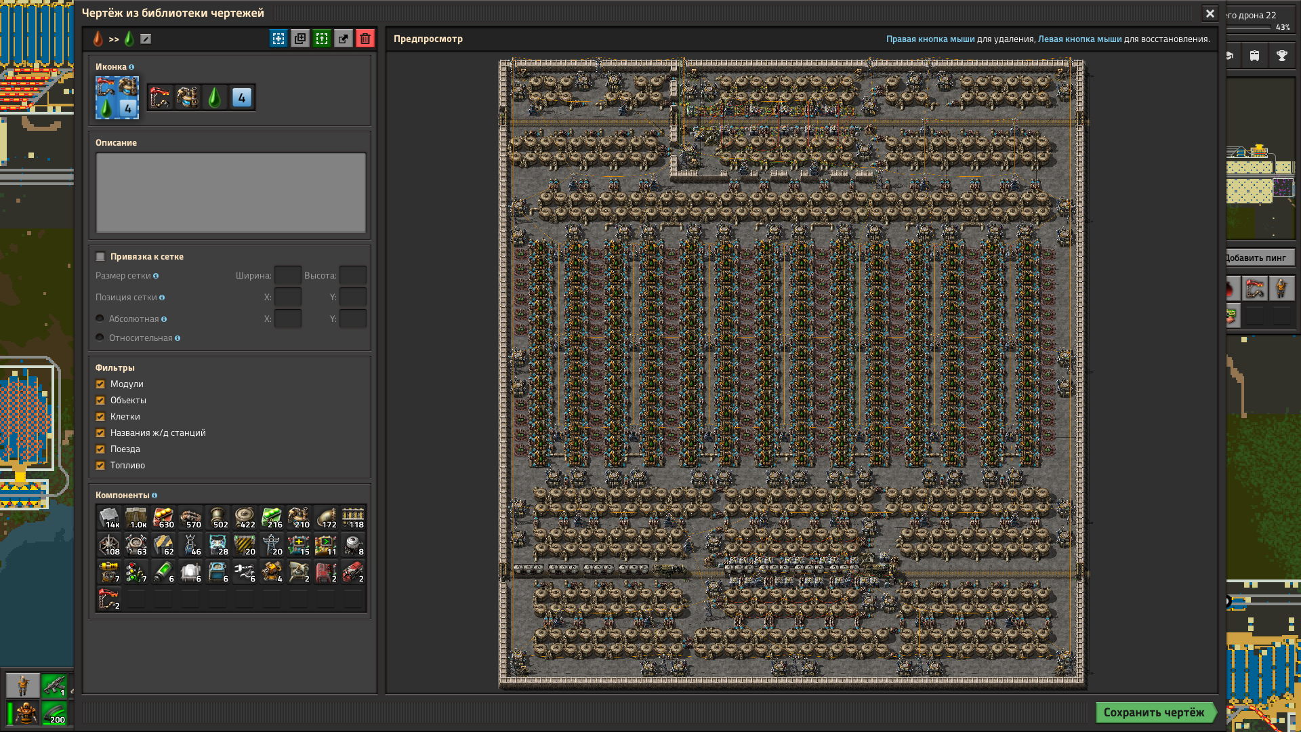Click the pump component in bottom row
Viewport: 1301px width, 732px height.
pos(109,599)
